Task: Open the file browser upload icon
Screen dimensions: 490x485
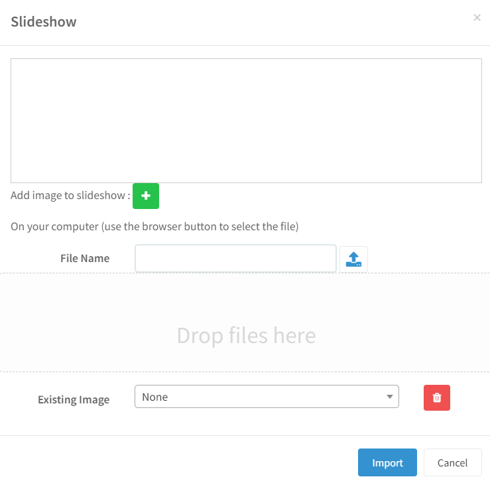Action: [x=353, y=259]
